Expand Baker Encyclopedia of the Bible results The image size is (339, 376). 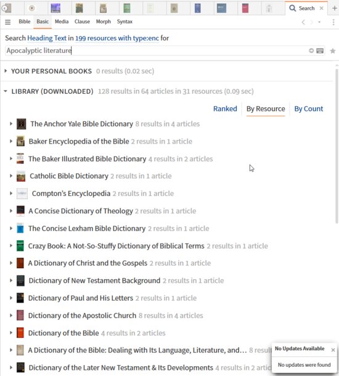[11, 141]
